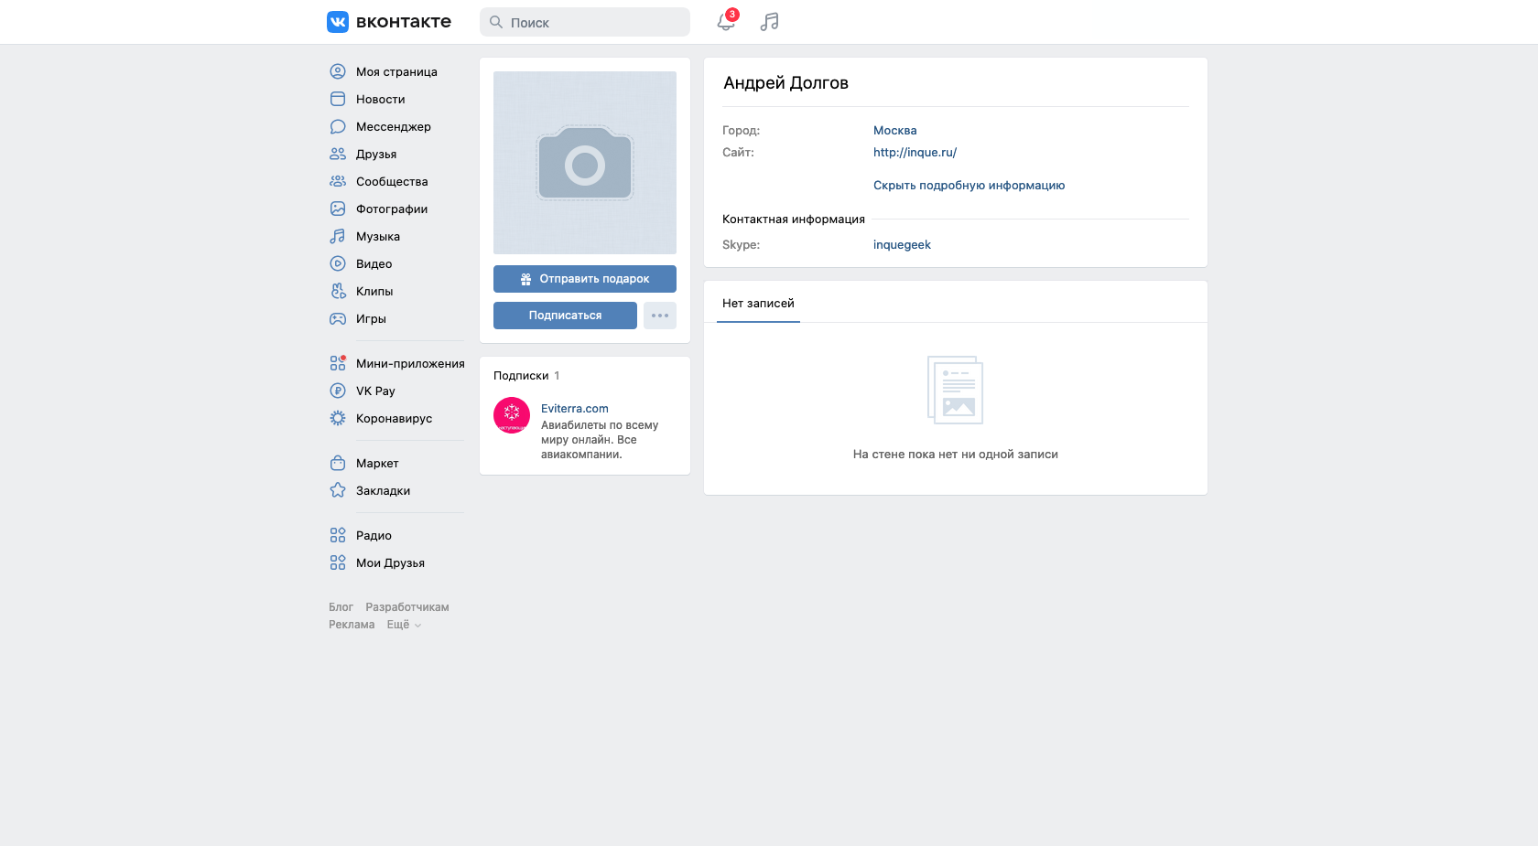Open the Коронавирус sidebar item
The image size is (1538, 846).
click(x=393, y=419)
